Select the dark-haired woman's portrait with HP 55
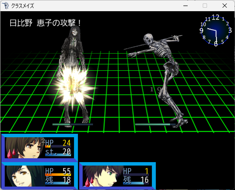 (24, 176)
